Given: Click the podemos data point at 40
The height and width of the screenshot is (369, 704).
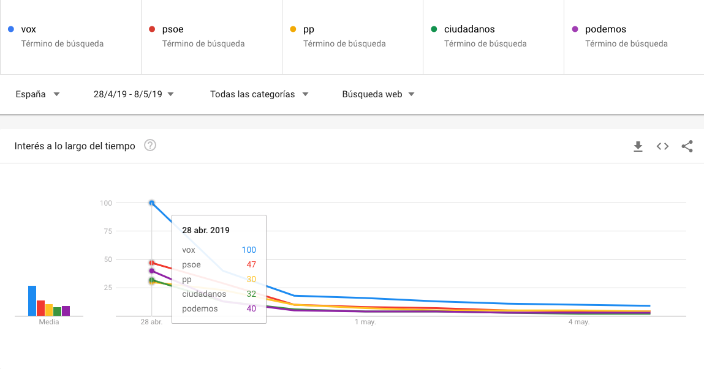Looking at the screenshot, I should pos(152,271).
